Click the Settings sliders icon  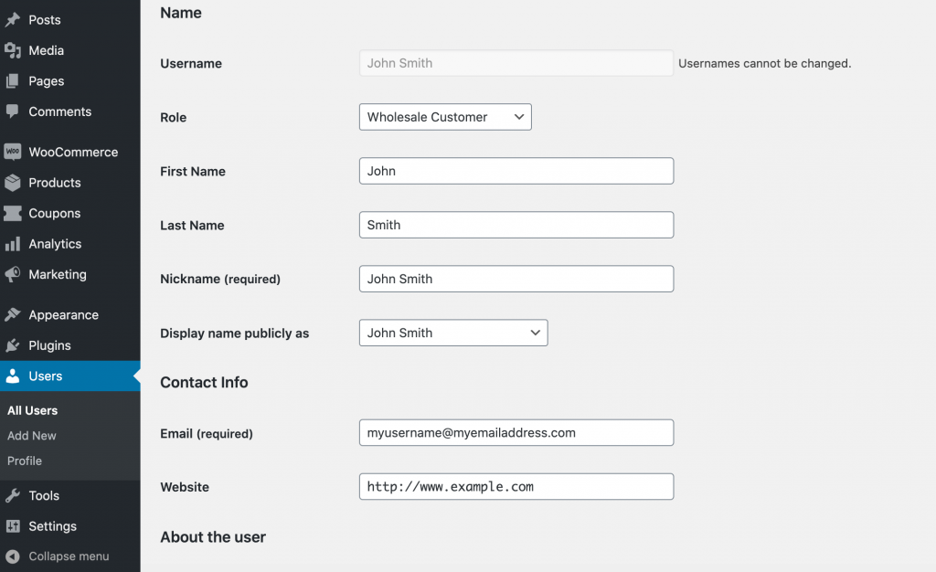coord(13,526)
